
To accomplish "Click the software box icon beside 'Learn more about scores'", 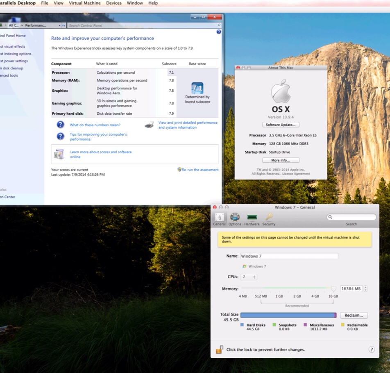I will (x=59, y=154).
